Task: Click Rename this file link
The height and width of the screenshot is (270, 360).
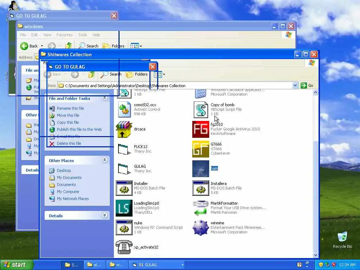Action: [70, 108]
